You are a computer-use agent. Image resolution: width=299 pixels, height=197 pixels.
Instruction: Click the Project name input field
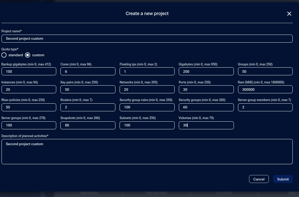click(x=147, y=39)
